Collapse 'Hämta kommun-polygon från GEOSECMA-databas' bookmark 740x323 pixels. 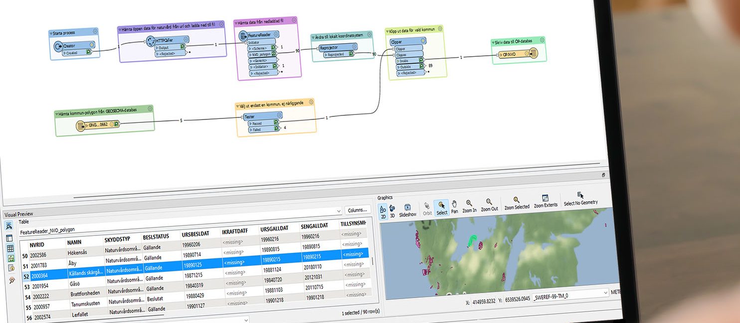pos(56,114)
